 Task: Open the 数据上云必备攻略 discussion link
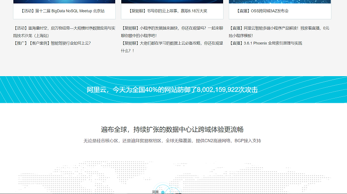point(172,47)
